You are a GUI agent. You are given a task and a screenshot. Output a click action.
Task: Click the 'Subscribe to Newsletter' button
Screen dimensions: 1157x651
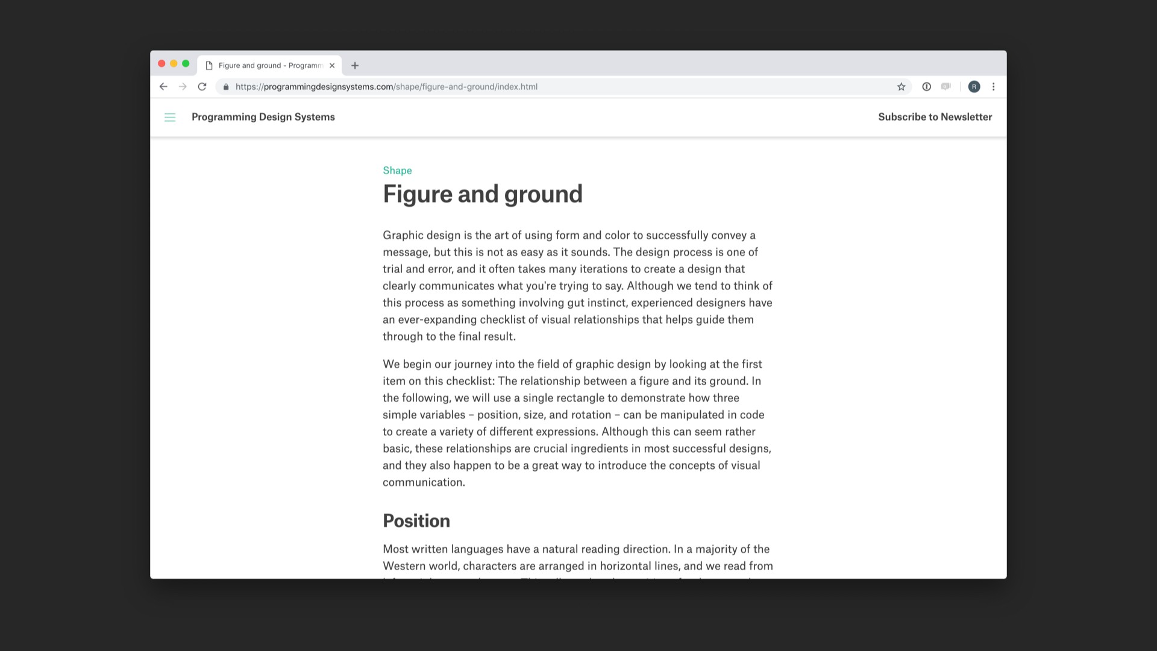tap(935, 117)
